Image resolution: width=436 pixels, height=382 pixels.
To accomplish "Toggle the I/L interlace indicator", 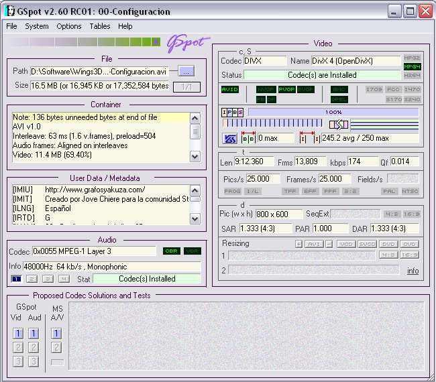I will pyautogui.click(x=253, y=192).
